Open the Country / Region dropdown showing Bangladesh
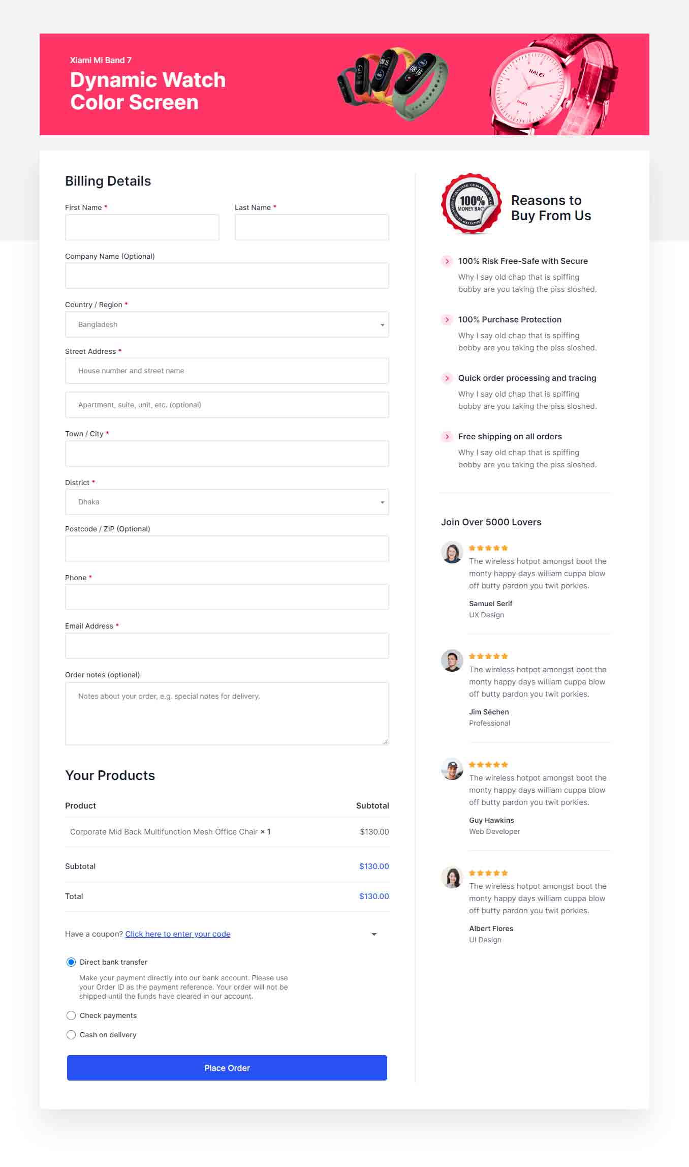This screenshot has height=1167, width=689. pos(227,324)
